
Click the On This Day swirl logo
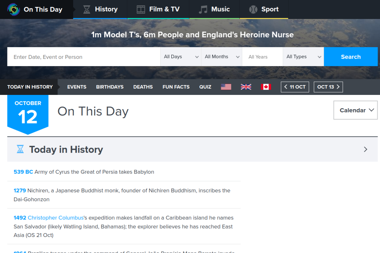click(13, 9)
